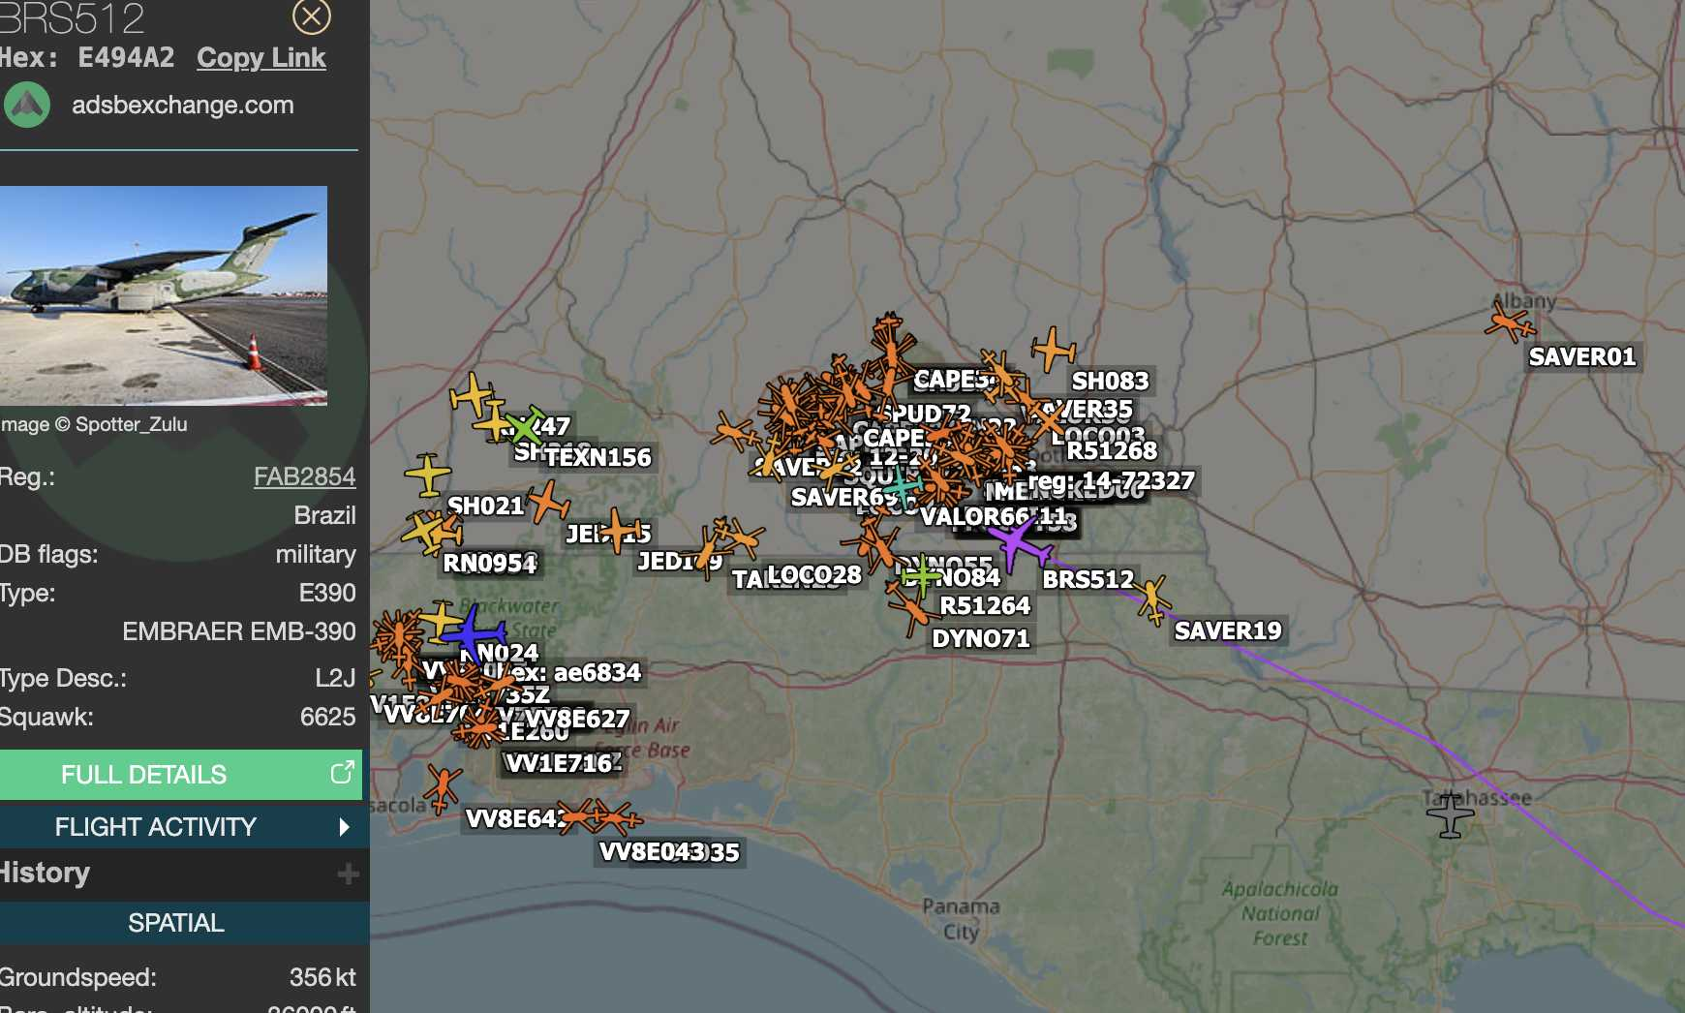Close the BRS512 aircraft info panel
The image size is (1685, 1013).
pyautogui.click(x=311, y=16)
